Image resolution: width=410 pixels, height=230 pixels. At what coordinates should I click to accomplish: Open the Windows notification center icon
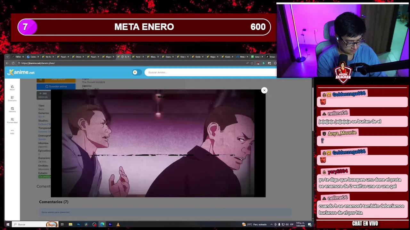[310, 224]
